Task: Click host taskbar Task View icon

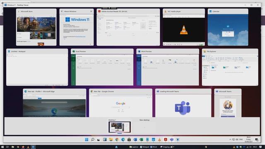Action: 7,147
